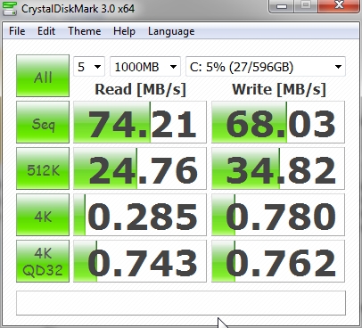Click the 512K write result 34.82
Screen dimensions: 362x328
coord(278,168)
